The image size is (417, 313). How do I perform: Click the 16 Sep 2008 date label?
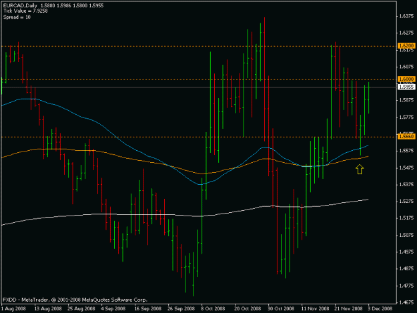(147, 308)
